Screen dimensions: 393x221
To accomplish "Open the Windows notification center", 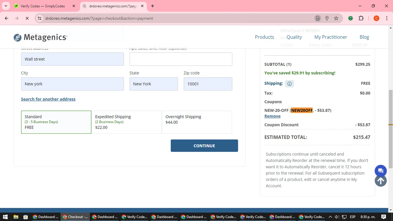I will click(384, 217).
